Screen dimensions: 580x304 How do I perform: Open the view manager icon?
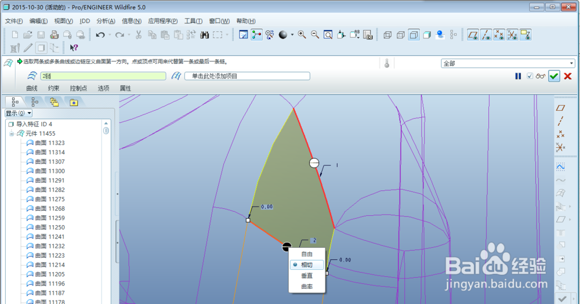tap(368, 35)
